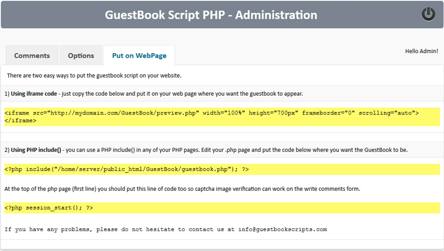This screenshot has height=251, width=444.
Task: Switch to the Comments tab
Action: pos(32,55)
